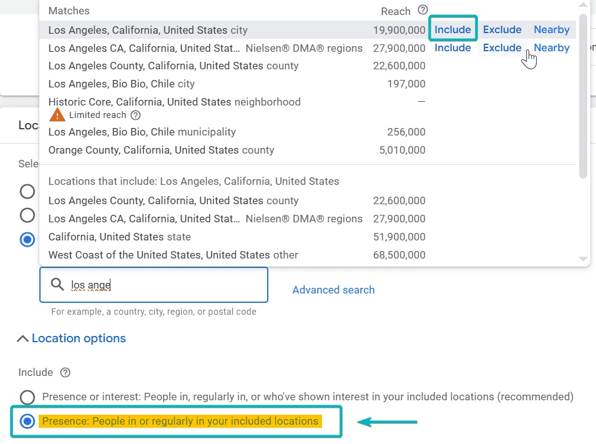Click the search magnifier icon in location box
Image resolution: width=596 pixels, height=444 pixels.
(x=57, y=285)
